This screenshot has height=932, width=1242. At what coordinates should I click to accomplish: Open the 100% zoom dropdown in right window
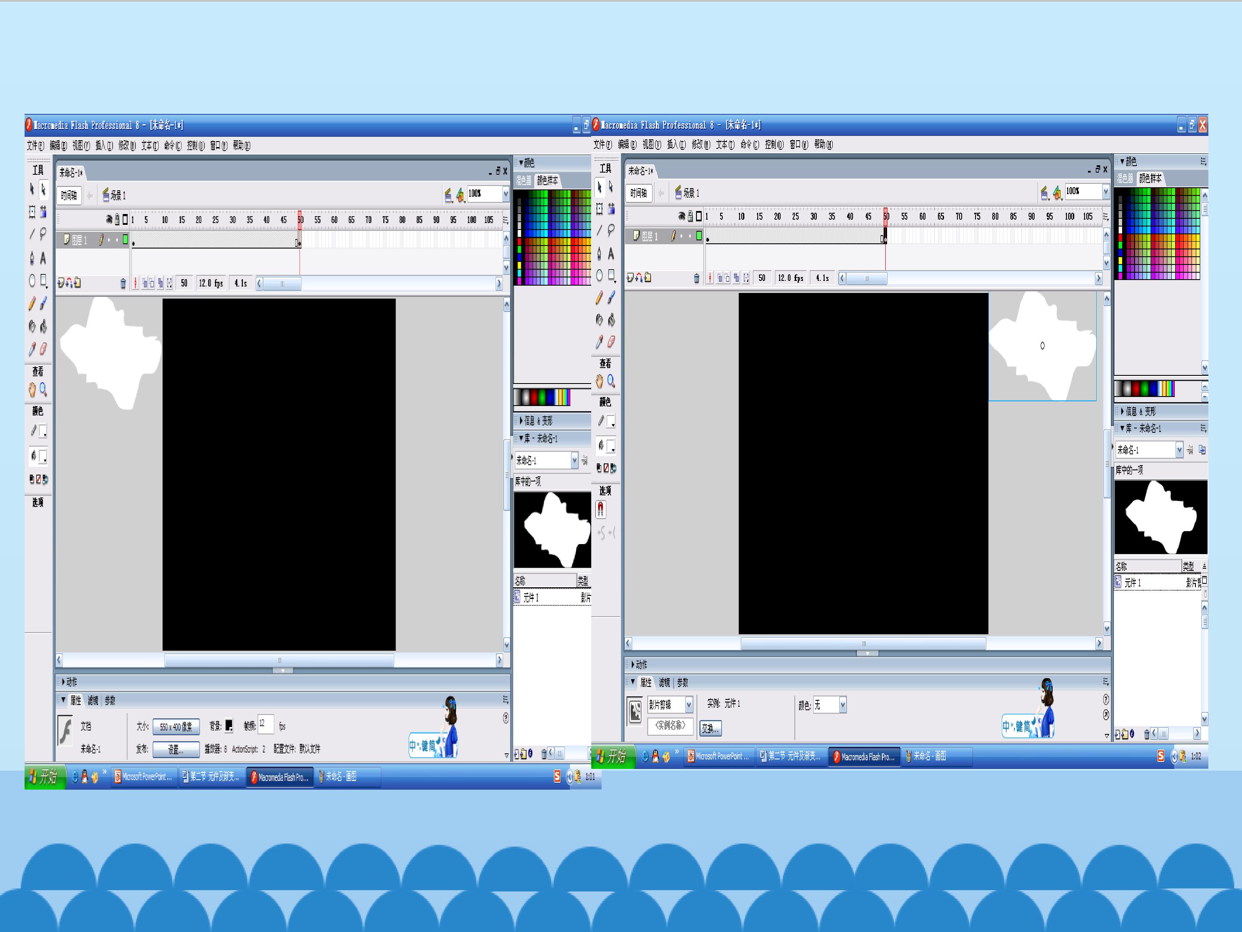[x=1106, y=192]
